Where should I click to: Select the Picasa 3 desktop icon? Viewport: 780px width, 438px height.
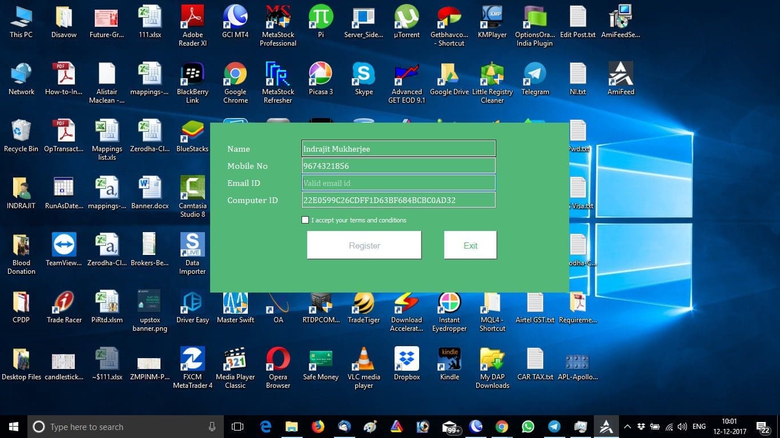click(x=321, y=79)
